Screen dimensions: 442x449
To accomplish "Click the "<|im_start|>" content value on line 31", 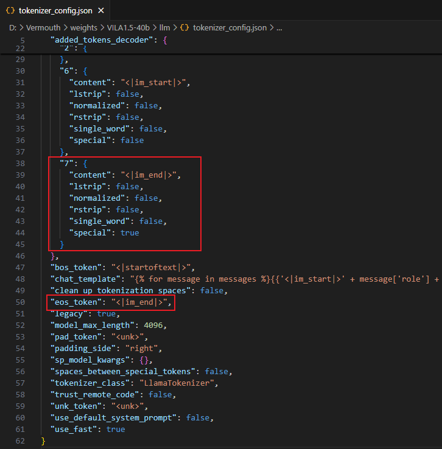I will click(x=153, y=83).
